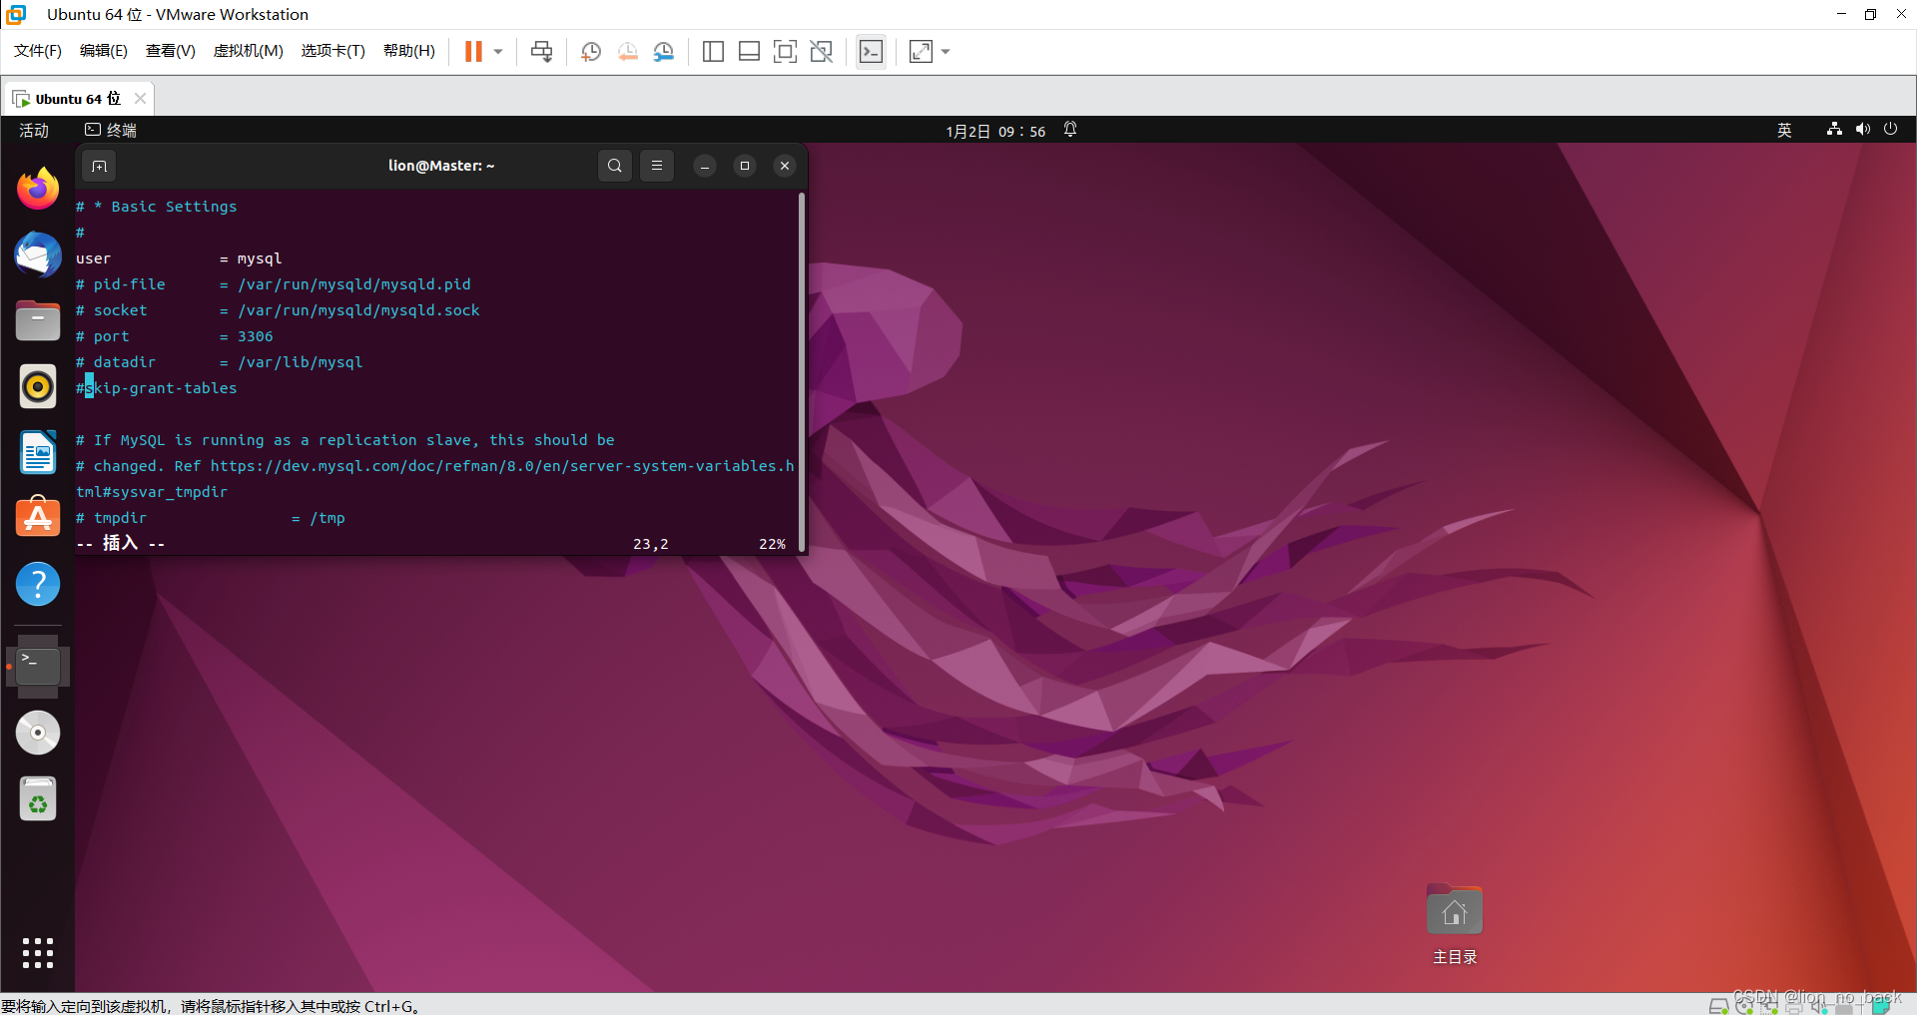
Task: Close the lion@Master terminal window
Action: 785,166
